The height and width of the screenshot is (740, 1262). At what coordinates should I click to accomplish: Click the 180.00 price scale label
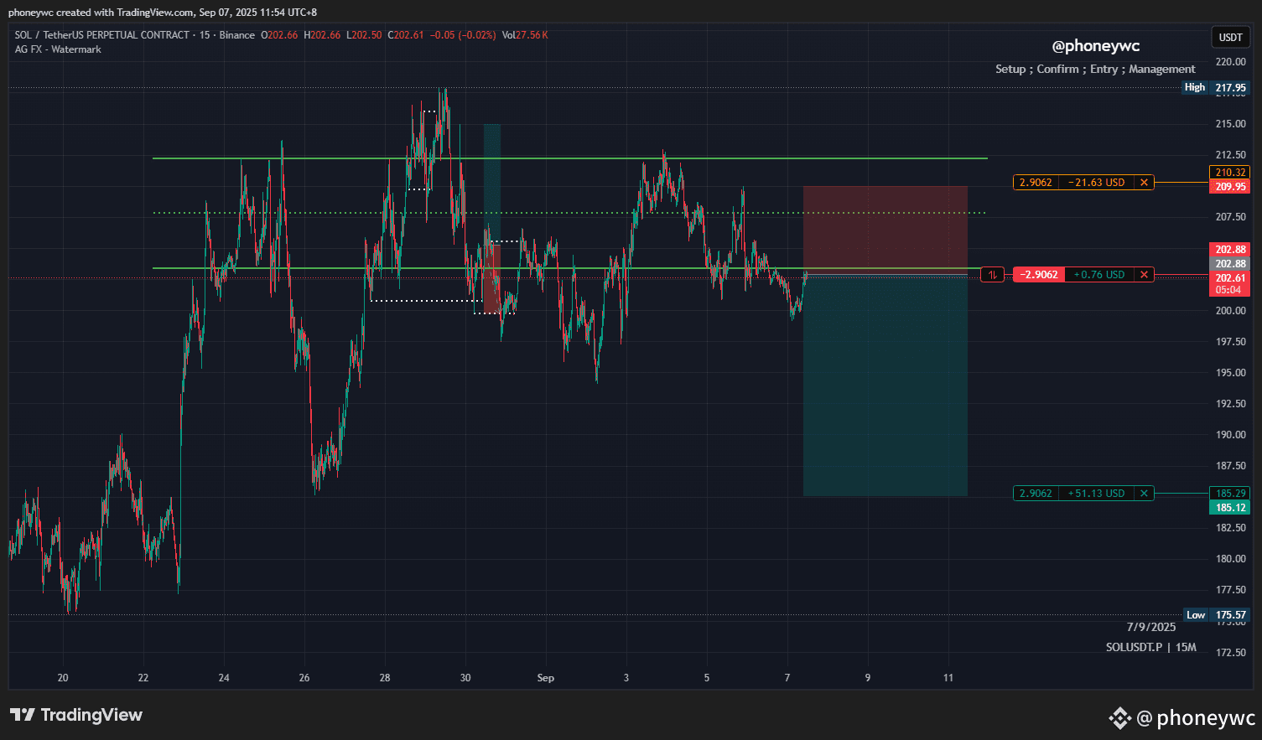point(1230,559)
